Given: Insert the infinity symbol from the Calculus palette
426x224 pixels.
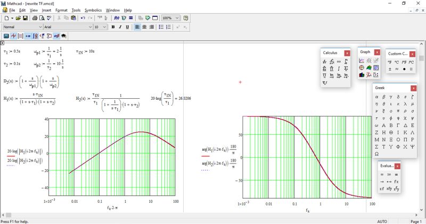Looking at the screenshot, I should click(339, 62).
